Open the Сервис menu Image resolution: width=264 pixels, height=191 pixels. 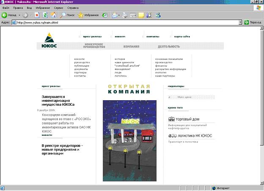[x=58, y=8]
